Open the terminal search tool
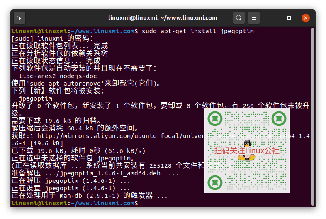 238,18
